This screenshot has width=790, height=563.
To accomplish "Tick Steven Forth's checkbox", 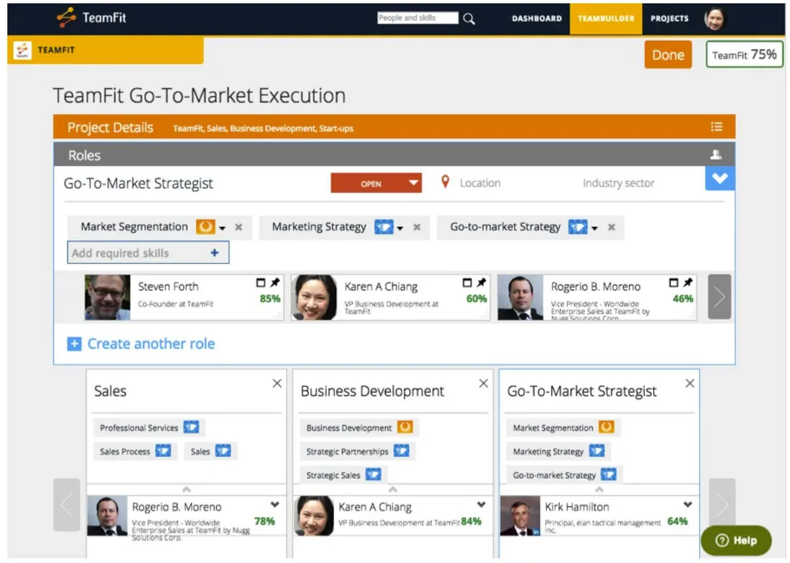I will pos(260,283).
